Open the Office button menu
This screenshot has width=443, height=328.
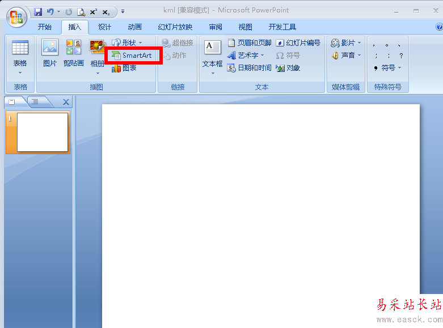tap(16, 17)
